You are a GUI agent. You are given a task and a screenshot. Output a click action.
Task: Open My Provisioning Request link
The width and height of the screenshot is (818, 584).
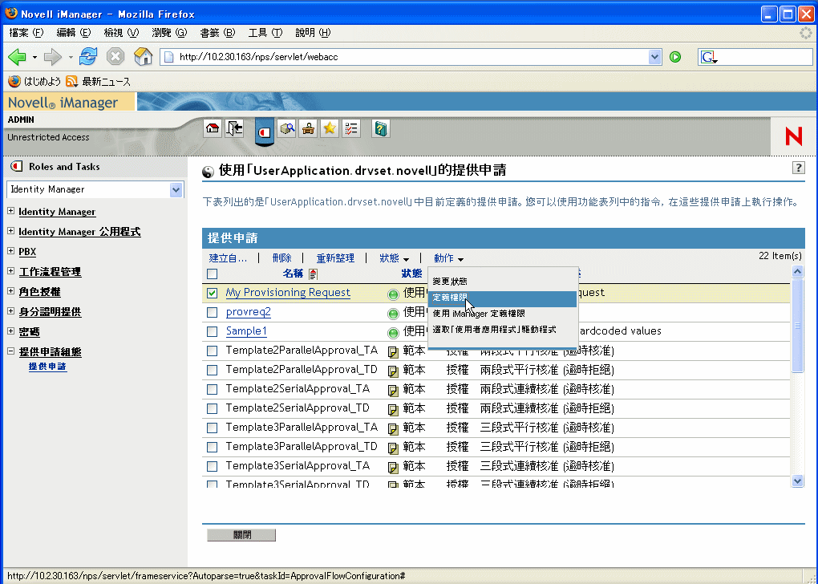point(288,292)
